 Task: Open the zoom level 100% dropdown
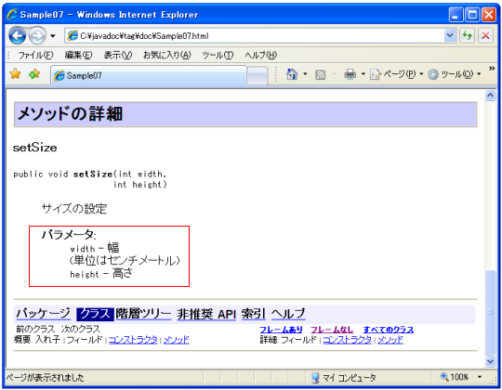tap(480, 377)
